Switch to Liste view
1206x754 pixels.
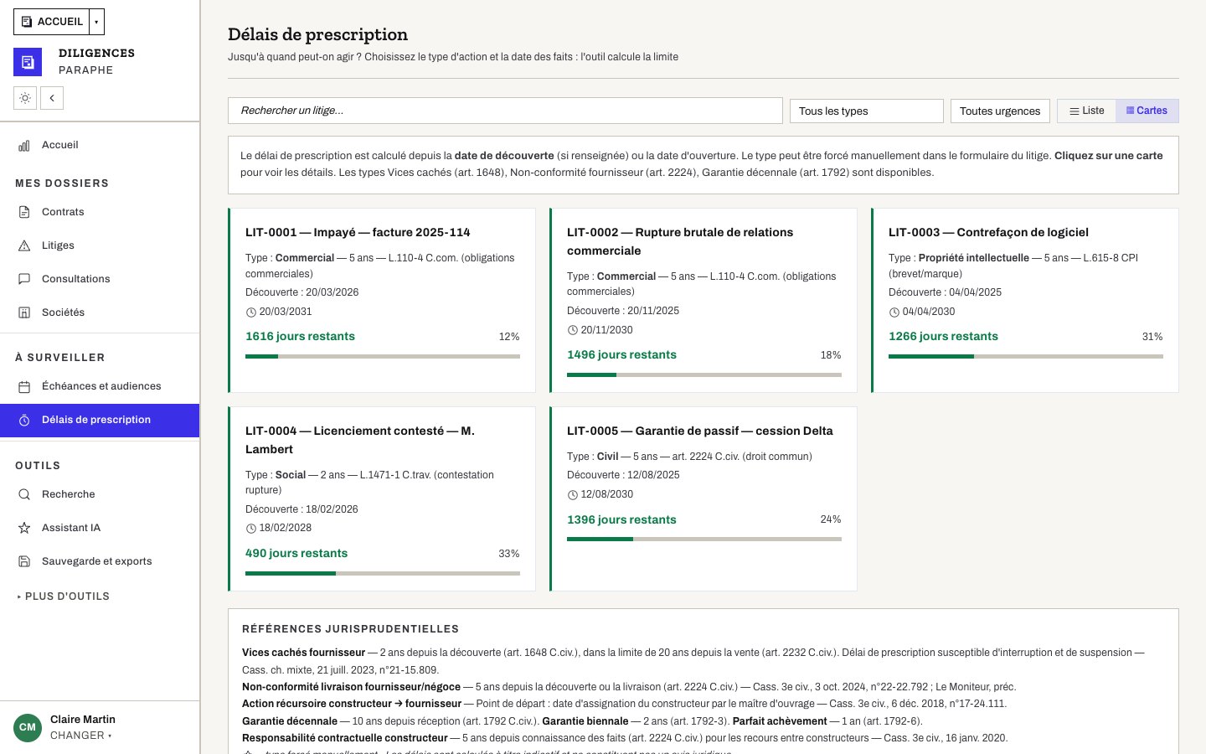[1086, 111]
